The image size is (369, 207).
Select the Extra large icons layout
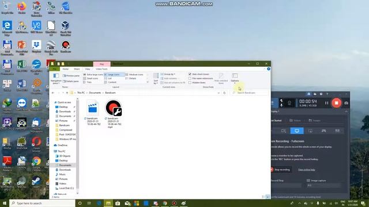pos(93,74)
